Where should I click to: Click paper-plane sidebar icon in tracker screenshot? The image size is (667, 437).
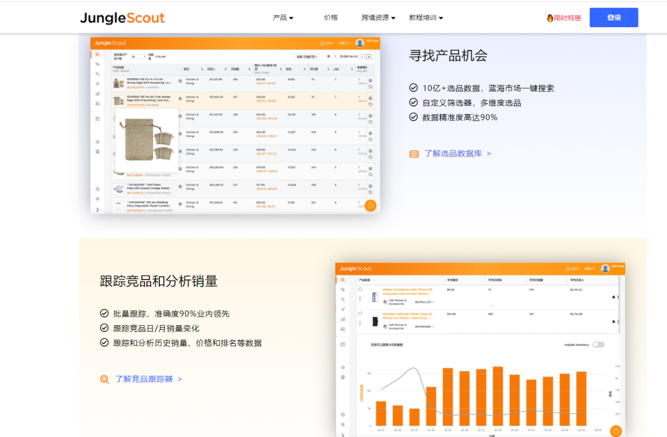tap(343, 309)
